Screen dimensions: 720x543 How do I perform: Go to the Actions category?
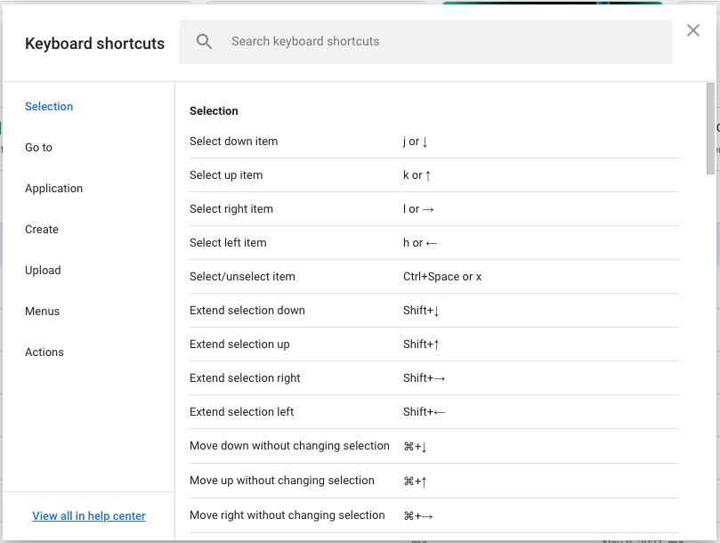pyautogui.click(x=44, y=353)
